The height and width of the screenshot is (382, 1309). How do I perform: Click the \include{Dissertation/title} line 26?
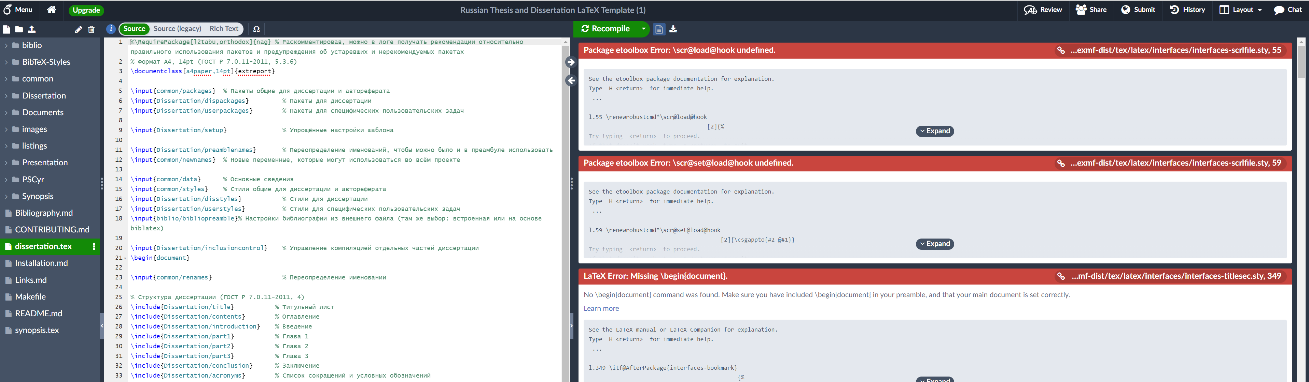tap(182, 307)
